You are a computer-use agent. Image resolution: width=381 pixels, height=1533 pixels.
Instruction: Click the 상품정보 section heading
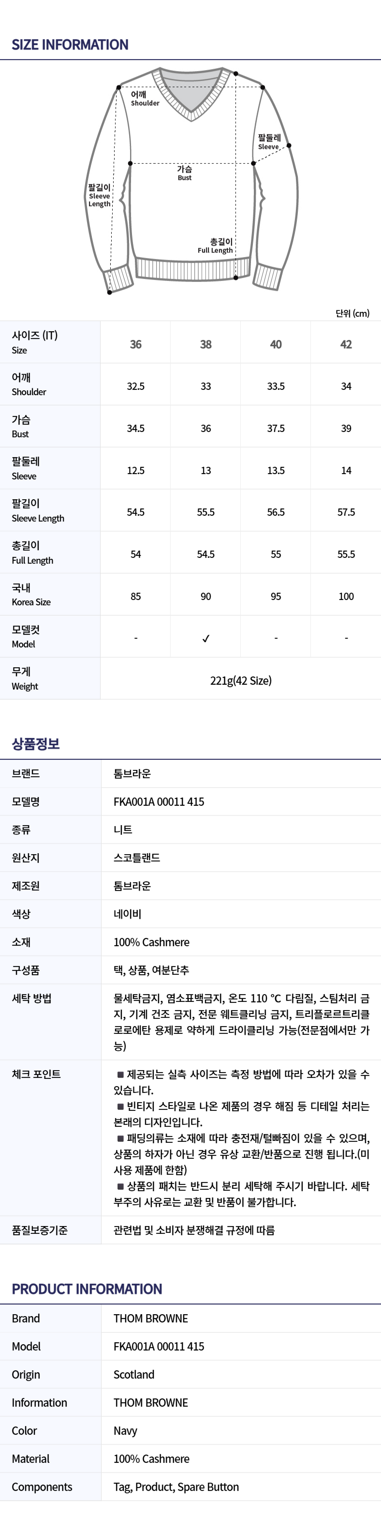(x=36, y=744)
